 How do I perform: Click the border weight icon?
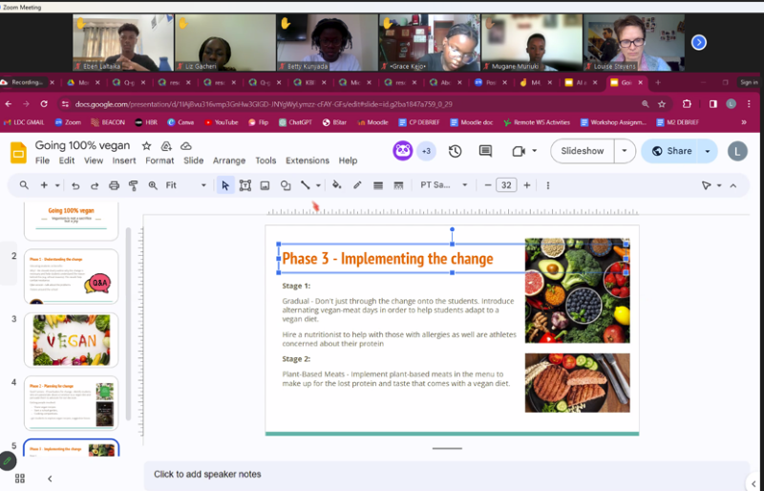[x=378, y=185]
